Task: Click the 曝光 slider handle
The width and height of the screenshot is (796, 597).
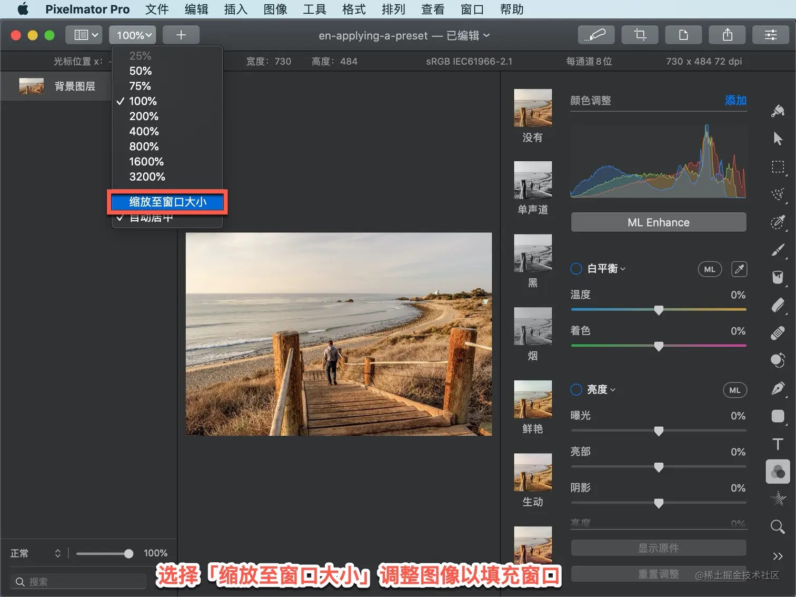Action: 659,431
